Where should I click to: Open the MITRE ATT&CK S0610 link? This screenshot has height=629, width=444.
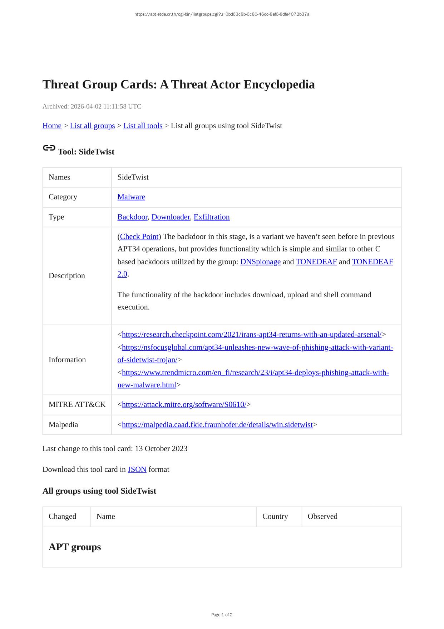click(184, 405)
